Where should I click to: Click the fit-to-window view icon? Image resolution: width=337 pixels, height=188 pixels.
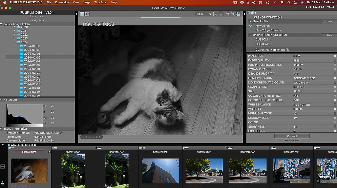click(221, 14)
